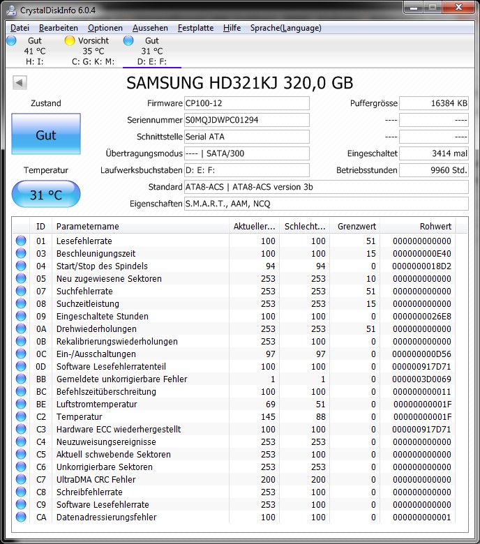The width and height of the screenshot is (480, 544).
Task: Click the status icon for Suchzeitleistung
Action: [21, 303]
